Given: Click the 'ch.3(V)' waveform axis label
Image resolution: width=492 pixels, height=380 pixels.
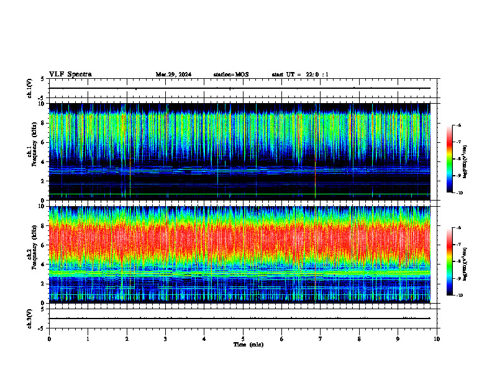Looking at the screenshot, I should pyautogui.click(x=30, y=319).
